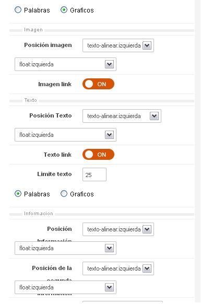The image size is (201, 304).
Task: Click the arrow of Posición Texto dropdown
Action: tap(155, 116)
